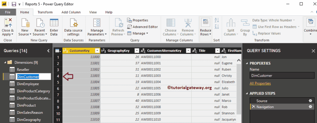Collapse the Dimensions folder

(5, 62)
